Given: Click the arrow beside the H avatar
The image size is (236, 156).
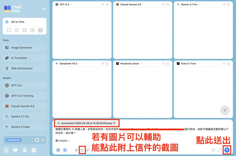Looking at the screenshot, I should pos(43,140).
